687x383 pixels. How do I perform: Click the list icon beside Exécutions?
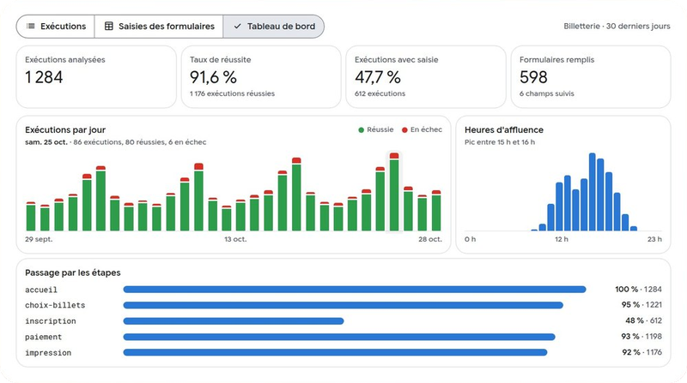(x=31, y=27)
